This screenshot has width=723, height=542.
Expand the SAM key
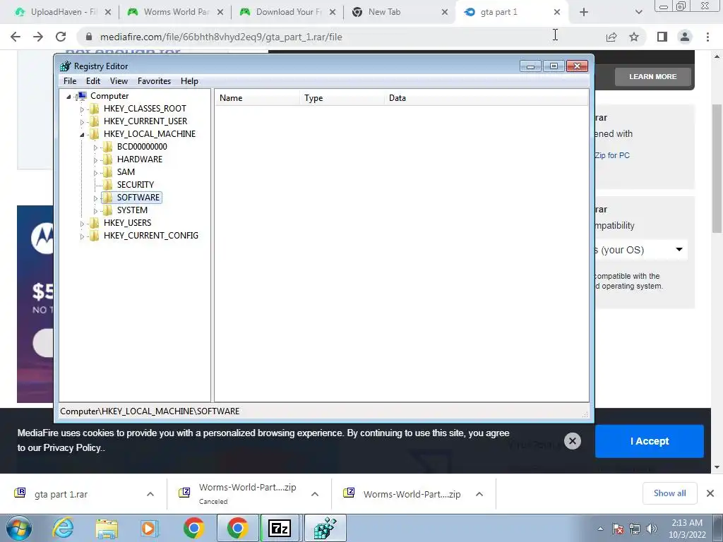click(95, 173)
